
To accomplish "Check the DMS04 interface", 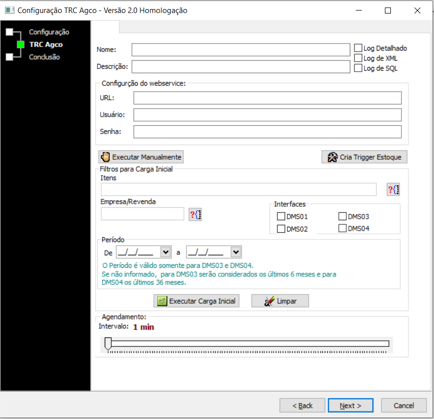I will (342, 228).
